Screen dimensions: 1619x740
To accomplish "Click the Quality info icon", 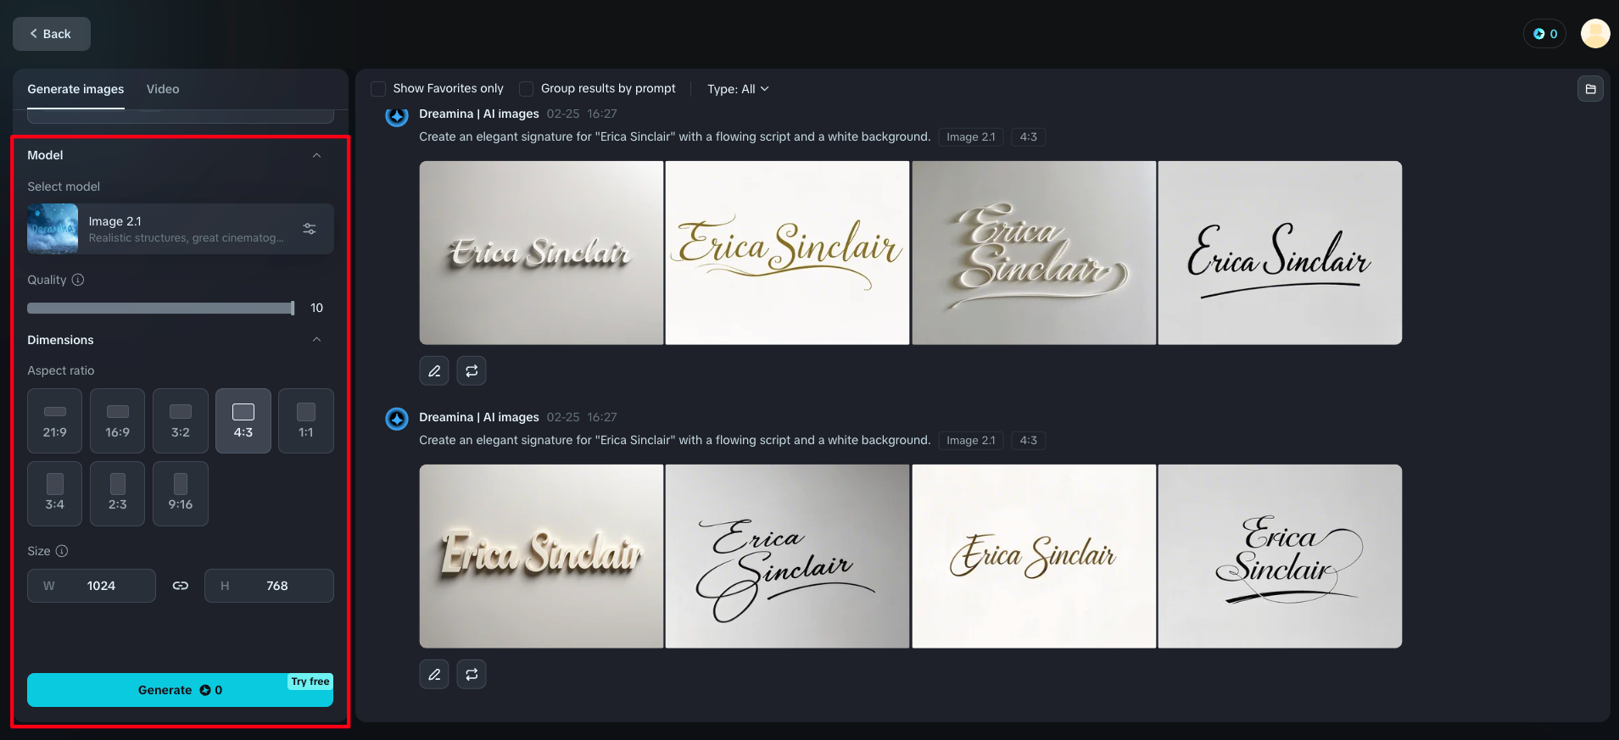I will [x=78, y=280].
